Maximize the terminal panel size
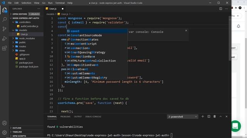This screenshot has height=138, width=247. [220, 117]
